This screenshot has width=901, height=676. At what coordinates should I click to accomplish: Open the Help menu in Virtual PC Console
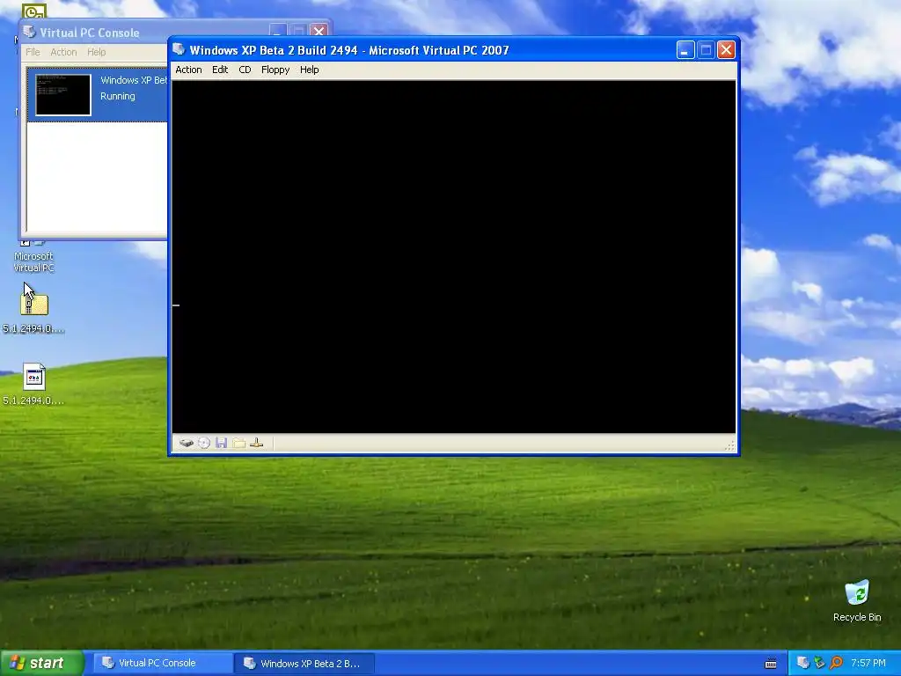point(97,52)
